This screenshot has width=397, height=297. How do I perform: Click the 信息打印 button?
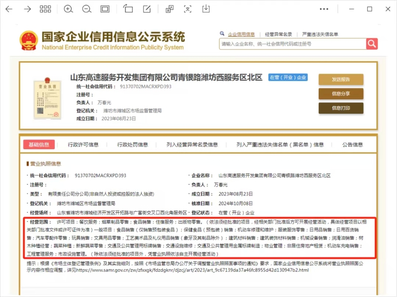(x=341, y=108)
